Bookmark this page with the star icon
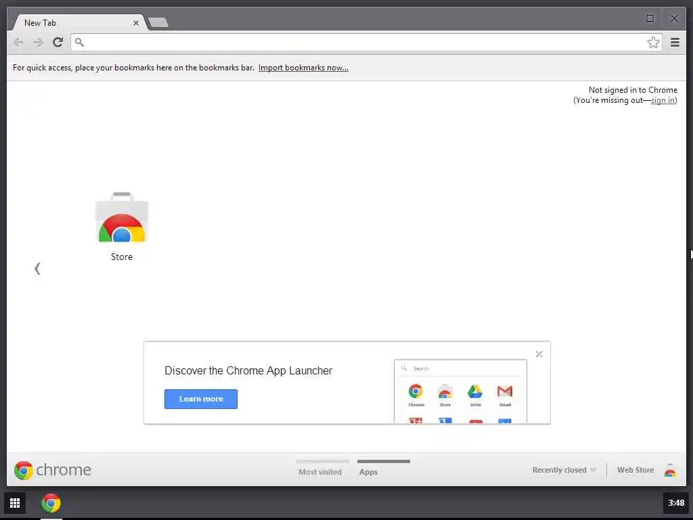The image size is (693, 520). [653, 43]
